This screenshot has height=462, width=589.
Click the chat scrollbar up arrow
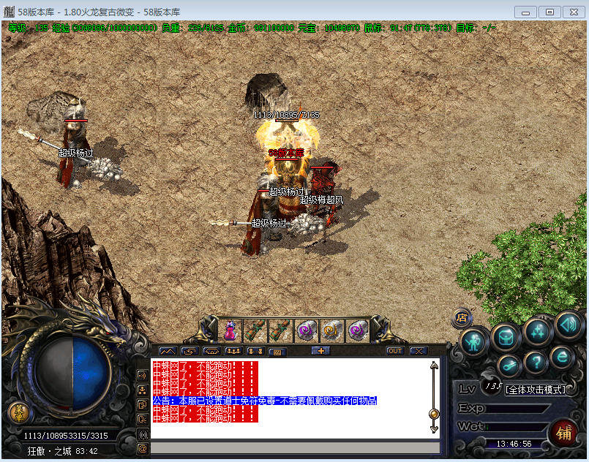434,366
